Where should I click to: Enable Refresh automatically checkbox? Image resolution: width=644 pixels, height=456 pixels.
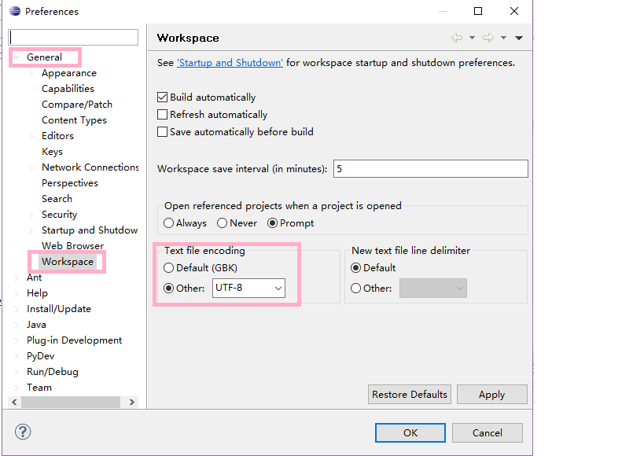pos(163,115)
